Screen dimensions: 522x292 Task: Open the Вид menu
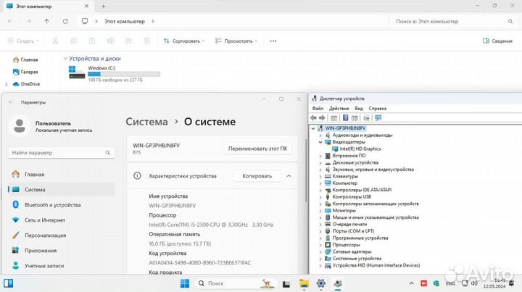pyautogui.click(x=359, y=109)
